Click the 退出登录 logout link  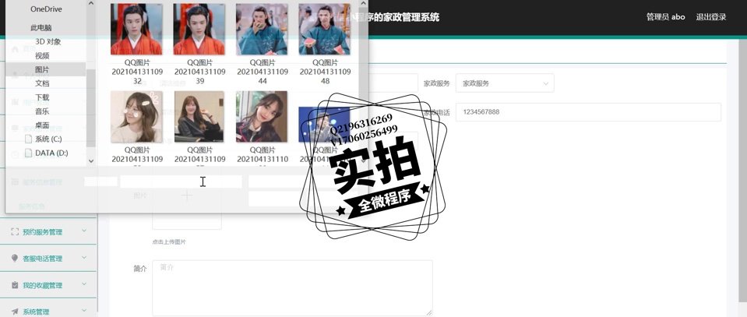pyautogui.click(x=710, y=17)
